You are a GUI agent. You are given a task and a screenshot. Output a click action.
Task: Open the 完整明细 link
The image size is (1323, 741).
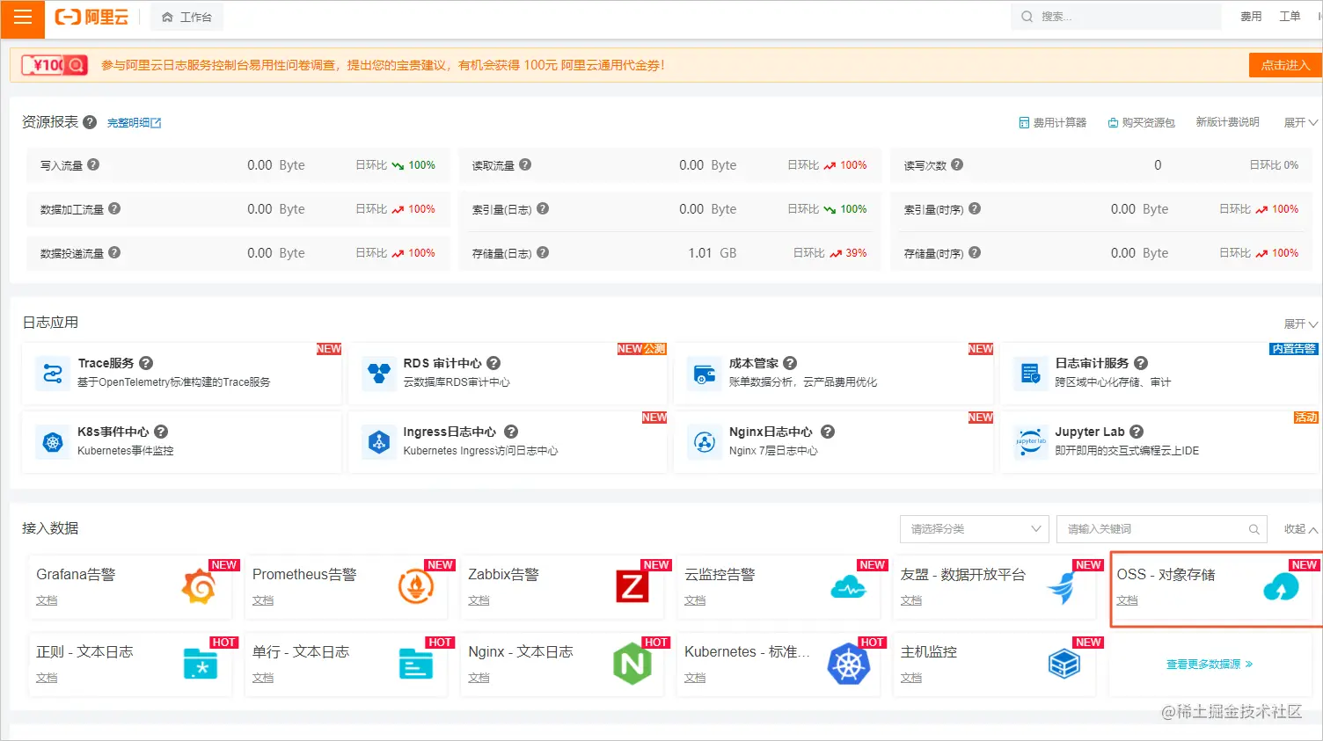click(x=134, y=123)
